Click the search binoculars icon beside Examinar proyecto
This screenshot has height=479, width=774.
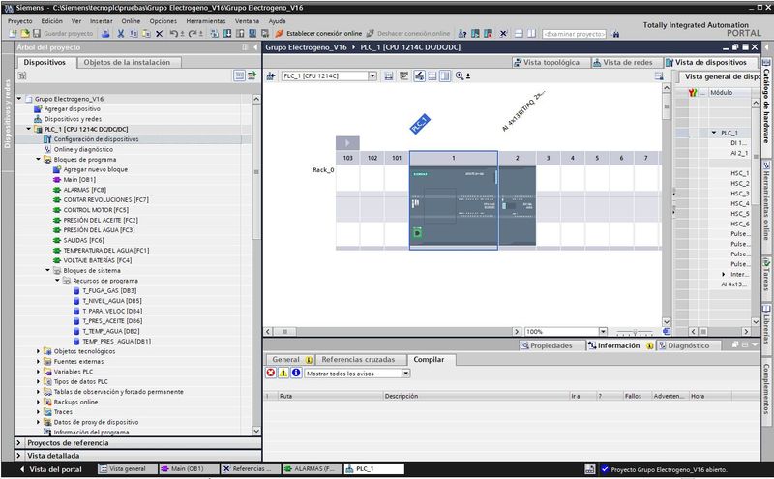[x=615, y=34]
